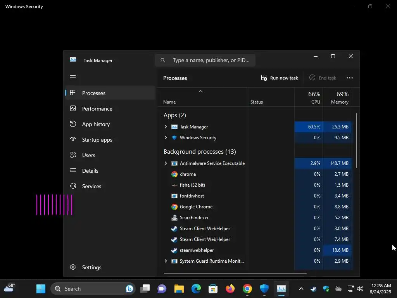The width and height of the screenshot is (397, 298).
Task: Click the 148.7 MB memory cell
Action: click(337, 163)
